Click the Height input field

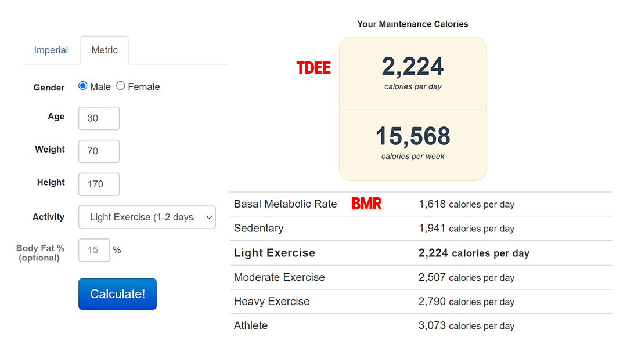pos(99,184)
